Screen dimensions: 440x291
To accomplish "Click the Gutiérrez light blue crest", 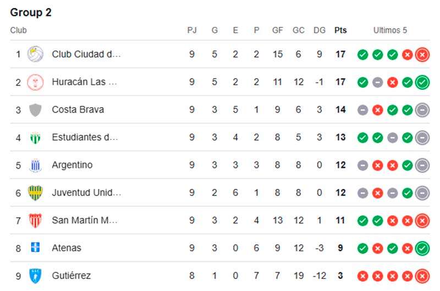I will tap(35, 276).
